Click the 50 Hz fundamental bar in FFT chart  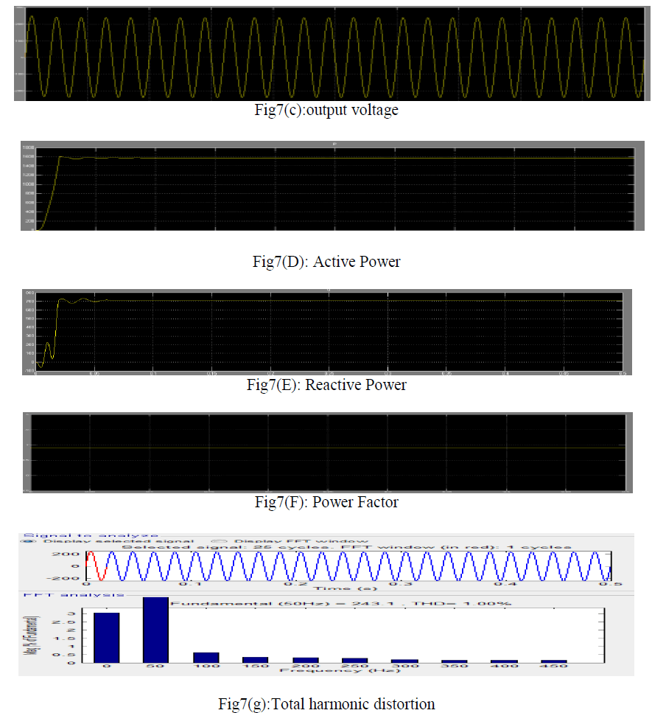pos(155,630)
